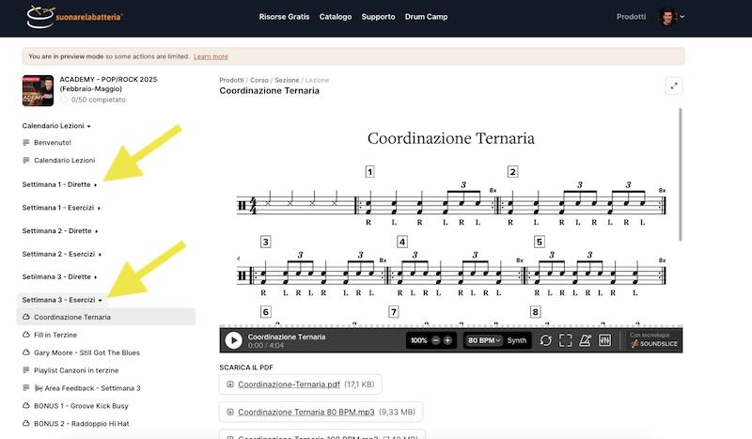Open Gary Moore - Still Got The Blues lesson
This screenshot has height=439, width=752.
tap(86, 352)
